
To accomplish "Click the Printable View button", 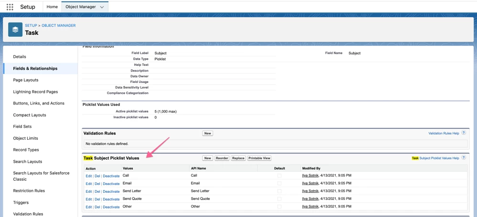I will 259,158.
